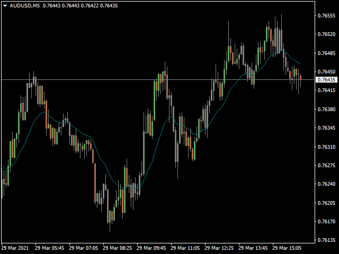Select price level 0.76485 on the scale
339x254 pixels.
pyautogui.click(x=326, y=53)
